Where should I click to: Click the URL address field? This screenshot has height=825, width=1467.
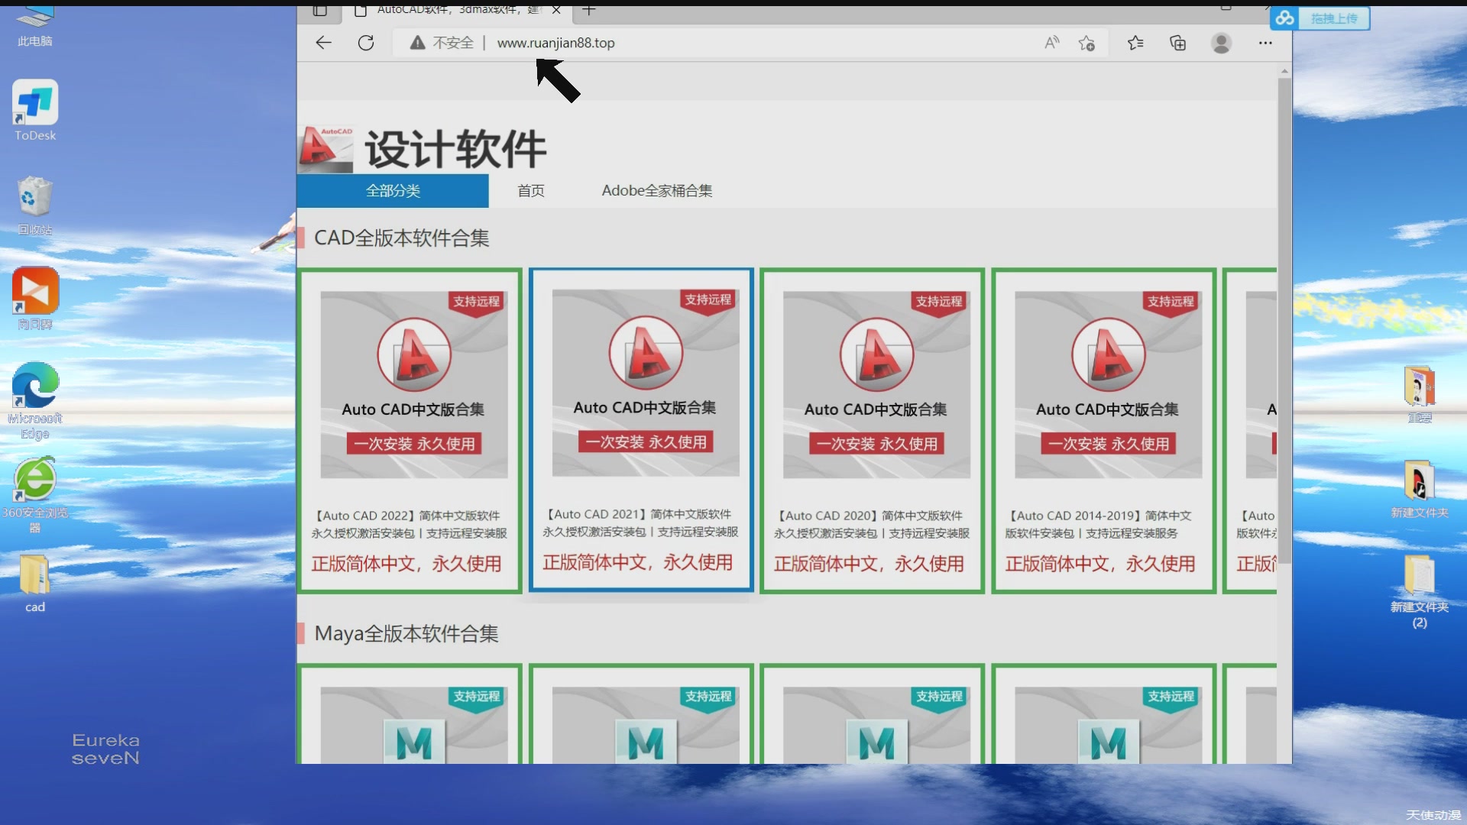688,43
